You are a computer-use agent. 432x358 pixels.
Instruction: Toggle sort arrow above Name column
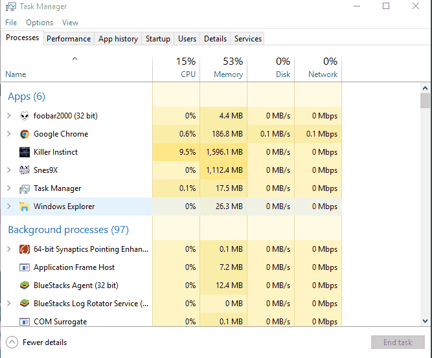coord(74,59)
